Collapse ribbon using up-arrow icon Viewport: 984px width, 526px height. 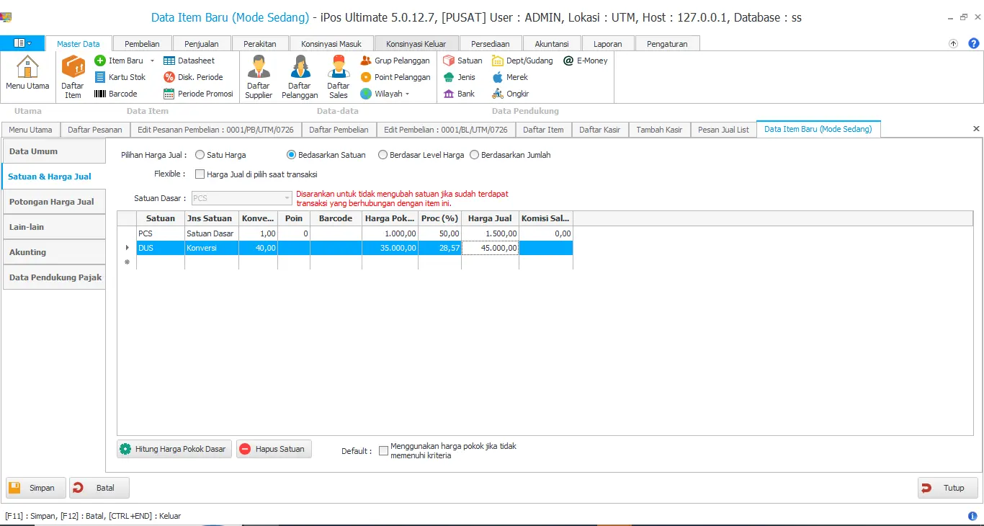[954, 43]
